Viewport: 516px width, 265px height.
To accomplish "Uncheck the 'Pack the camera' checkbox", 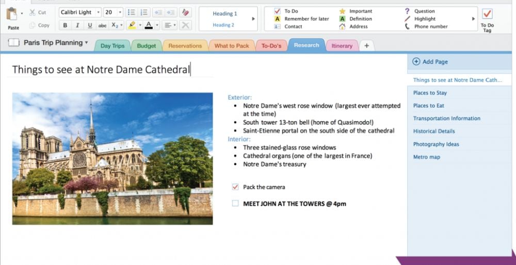I will [235, 187].
